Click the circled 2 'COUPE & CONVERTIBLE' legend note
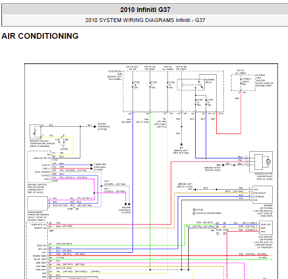This screenshot has height=279, width=288. (207, 213)
